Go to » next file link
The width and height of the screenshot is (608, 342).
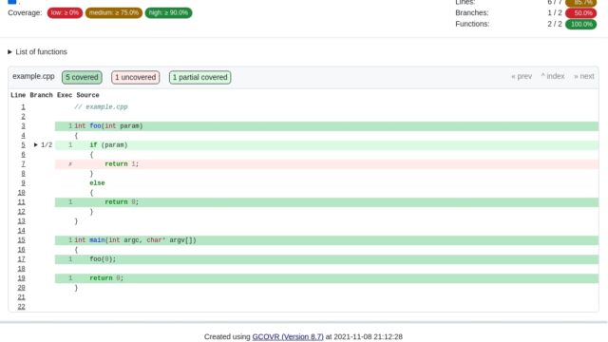[x=584, y=76]
